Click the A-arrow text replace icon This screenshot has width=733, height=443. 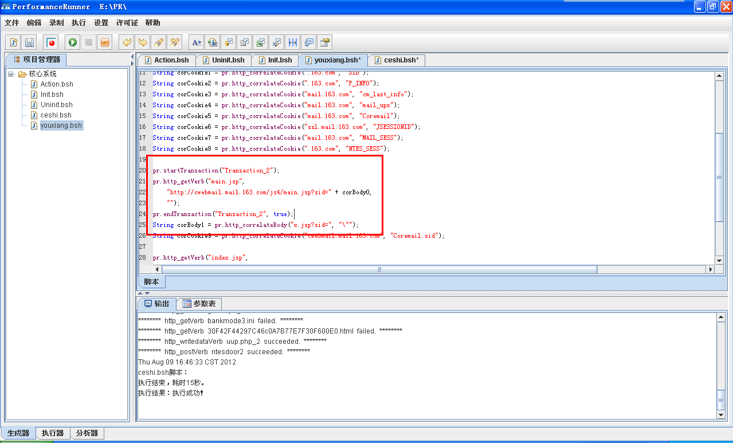click(x=197, y=42)
